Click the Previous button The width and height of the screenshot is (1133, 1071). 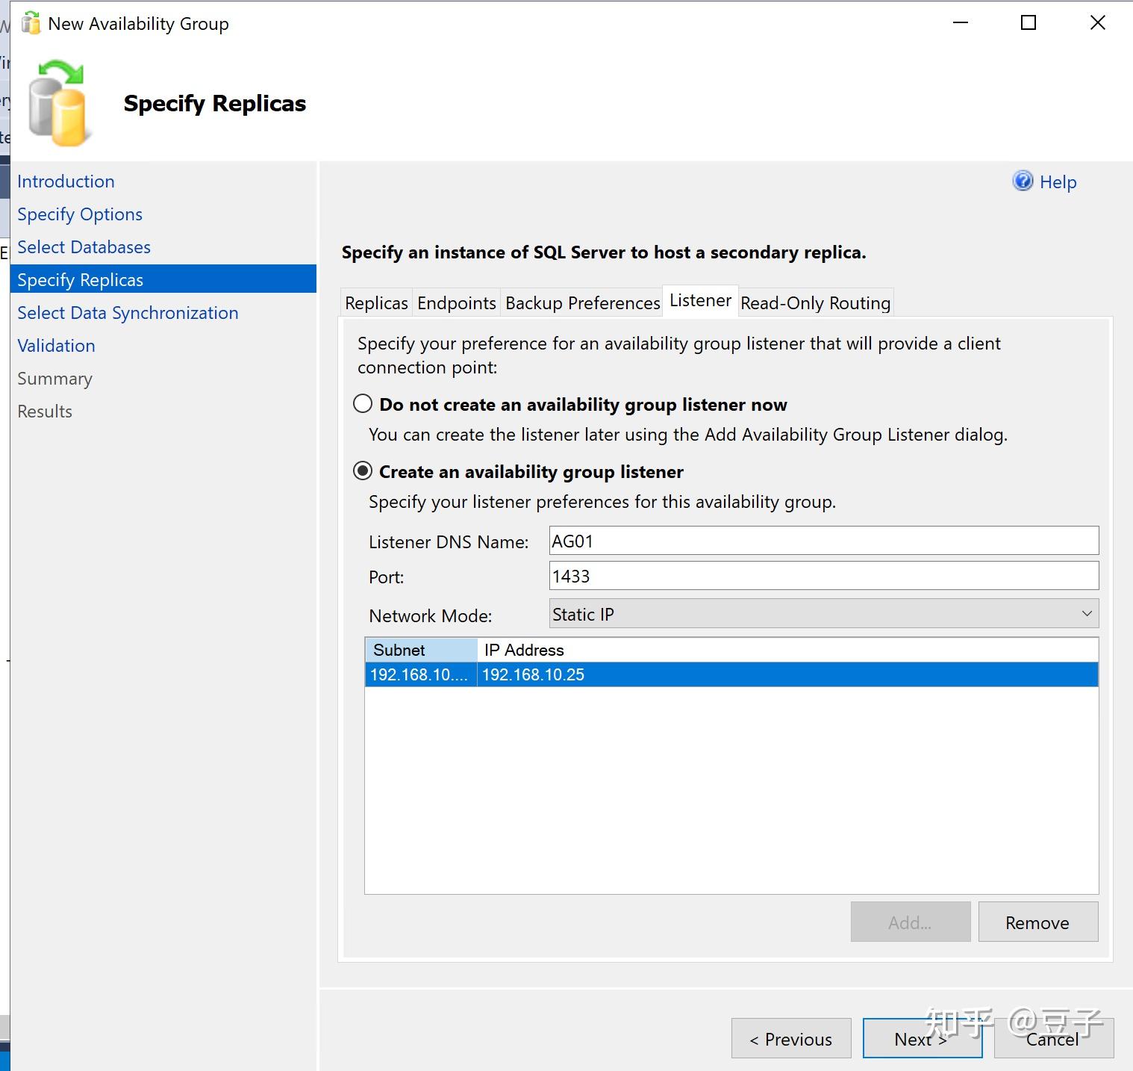(x=790, y=1038)
